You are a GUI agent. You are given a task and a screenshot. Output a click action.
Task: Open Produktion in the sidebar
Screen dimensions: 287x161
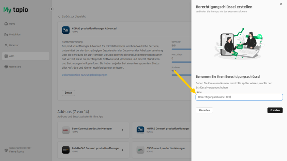click(x=26, y=34)
